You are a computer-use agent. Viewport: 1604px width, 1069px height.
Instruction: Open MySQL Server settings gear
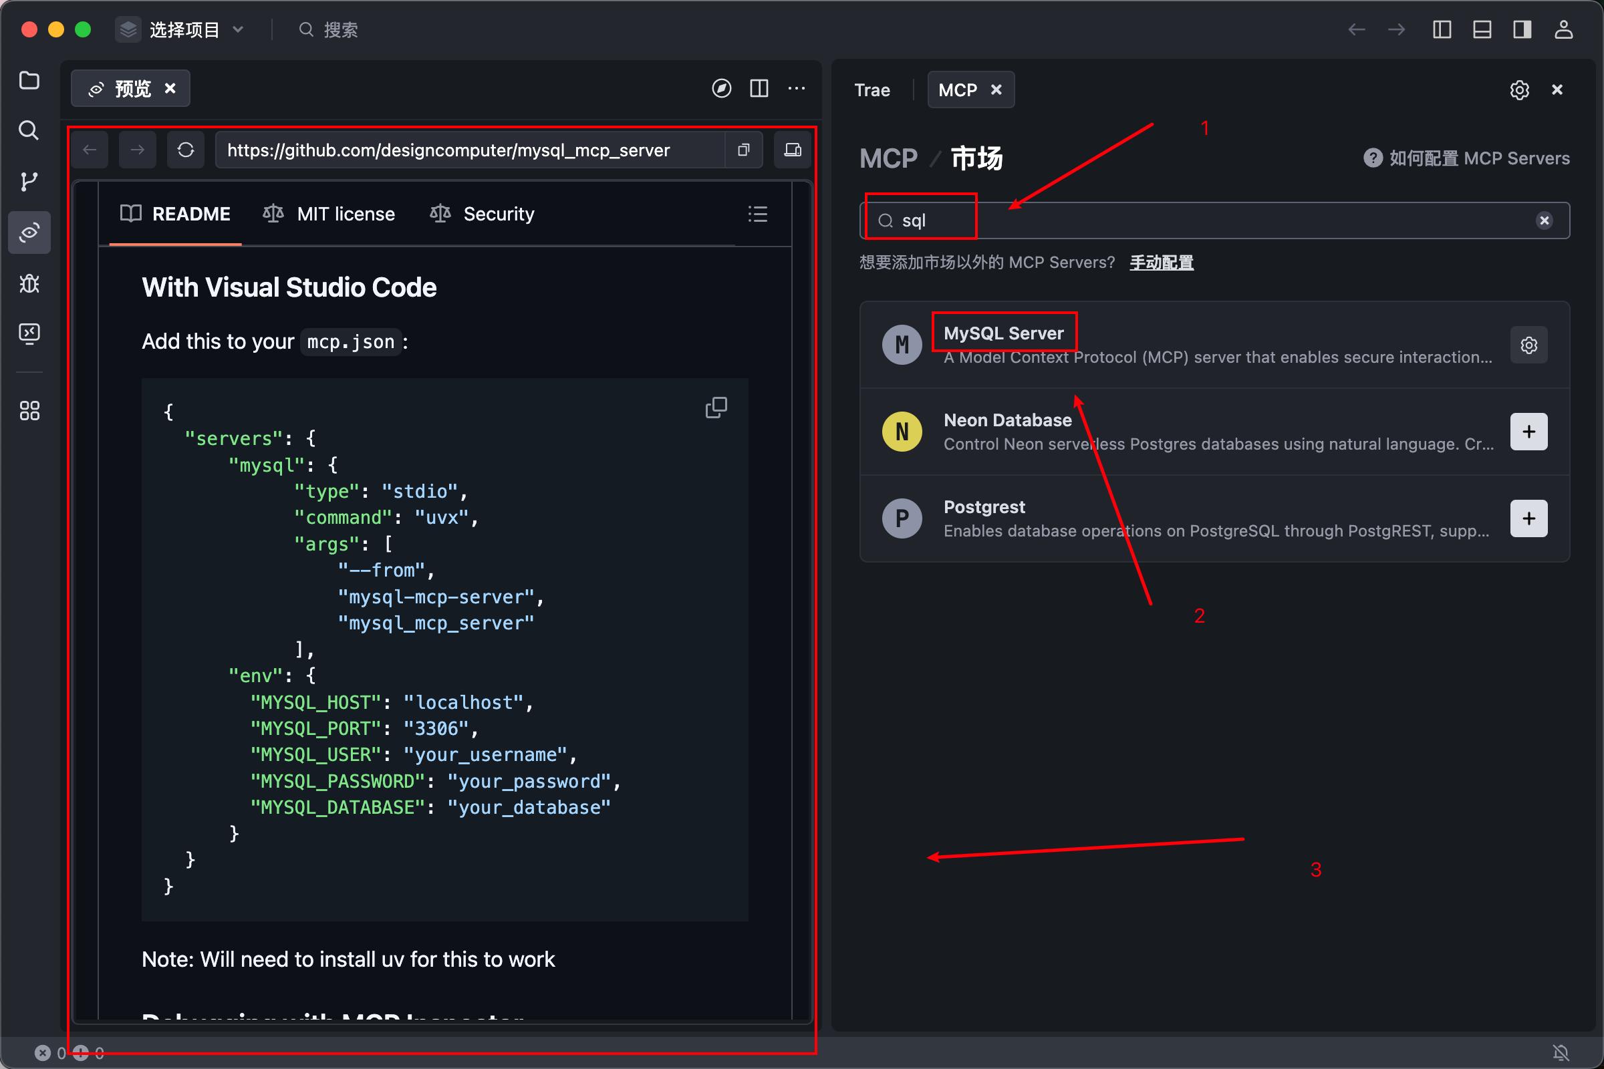tap(1528, 345)
